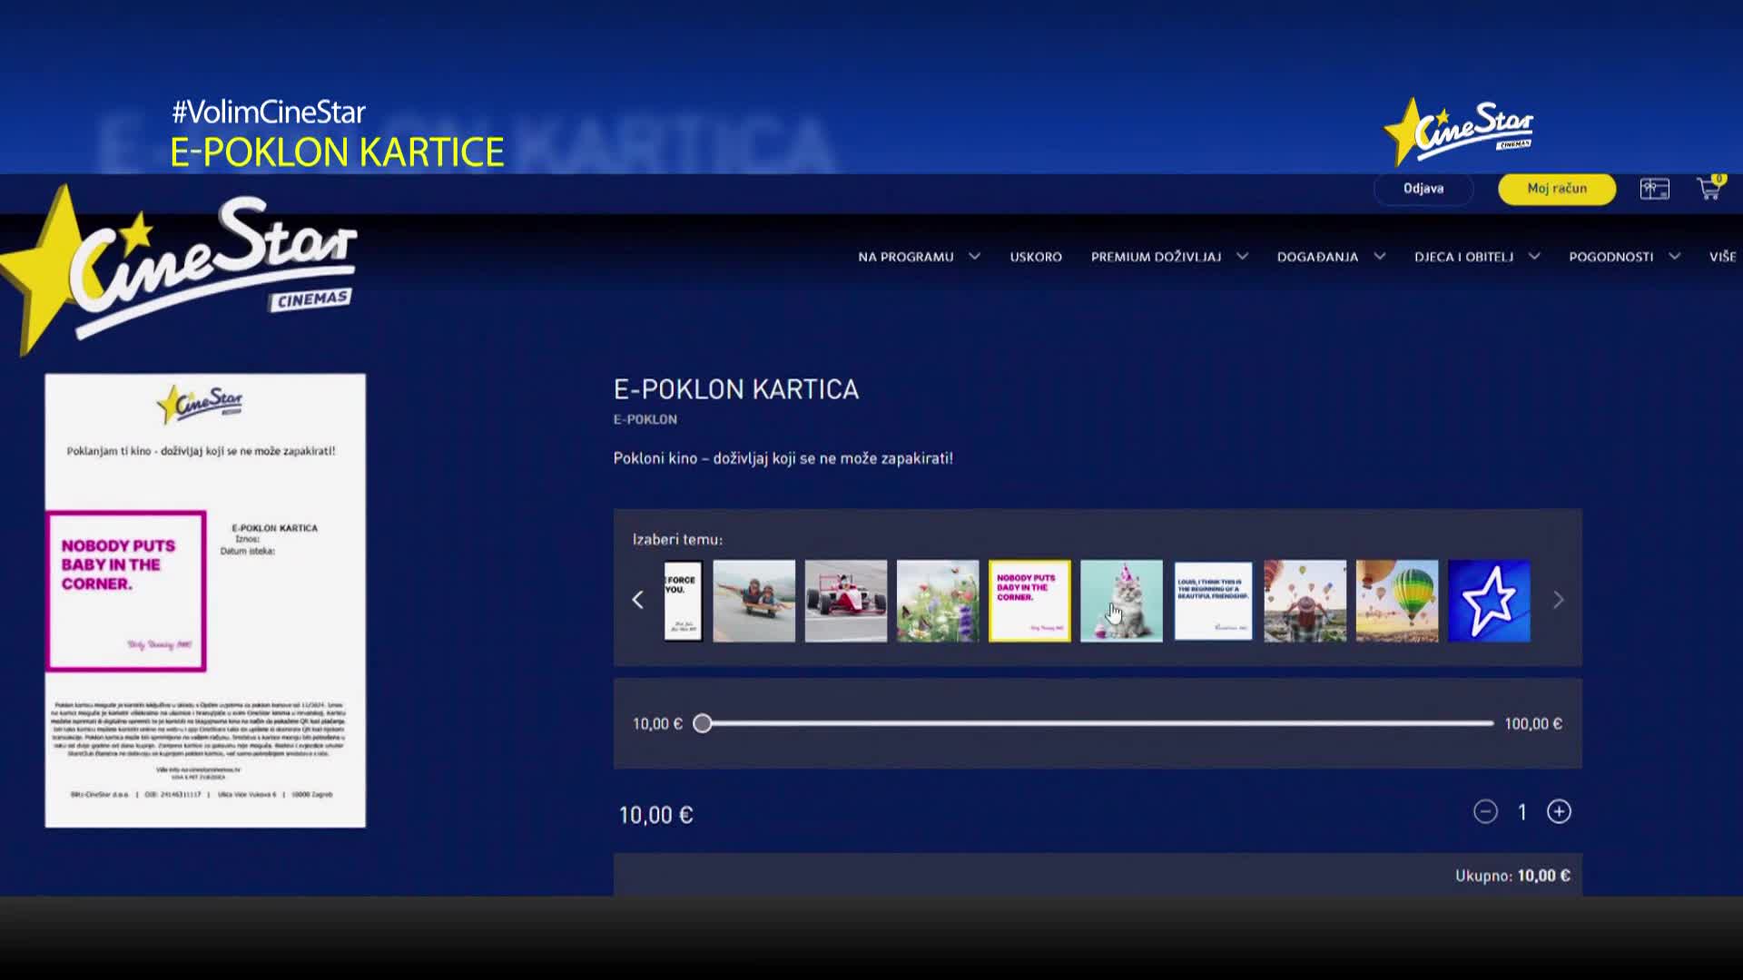Show more themes with right arrow

pyautogui.click(x=1558, y=600)
